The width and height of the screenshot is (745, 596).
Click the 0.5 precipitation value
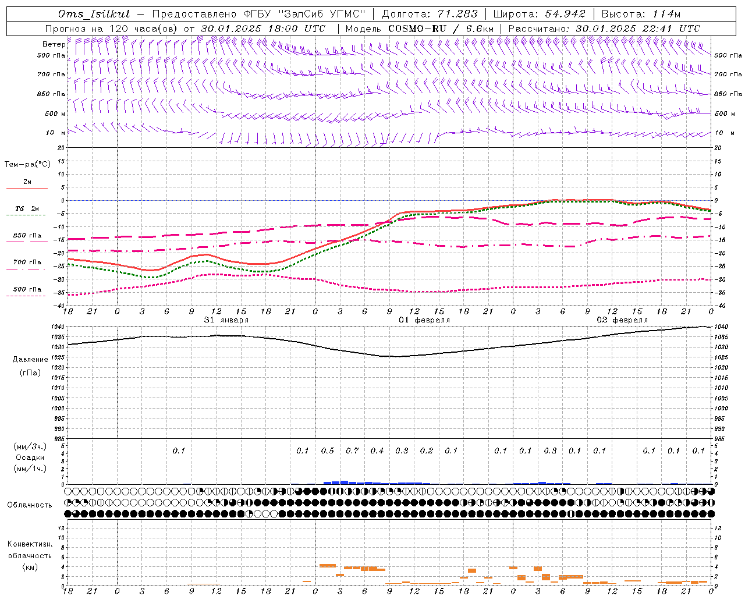pyautogui.click(x=328, y=450)
